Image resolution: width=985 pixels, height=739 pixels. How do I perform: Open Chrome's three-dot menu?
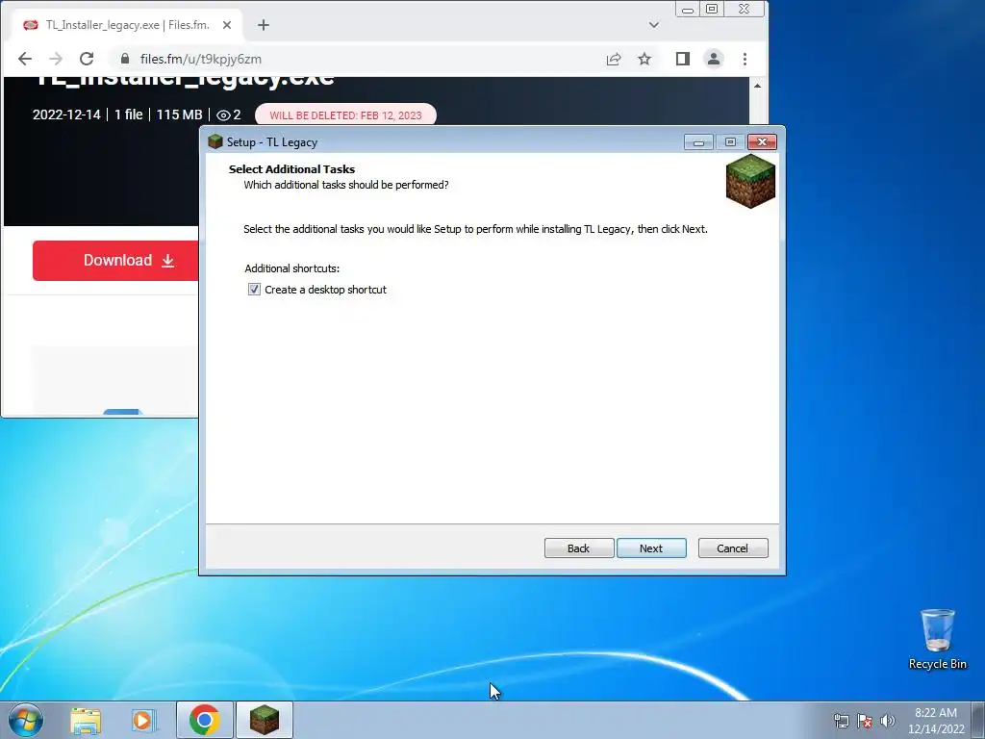click(x=745, y=59)
